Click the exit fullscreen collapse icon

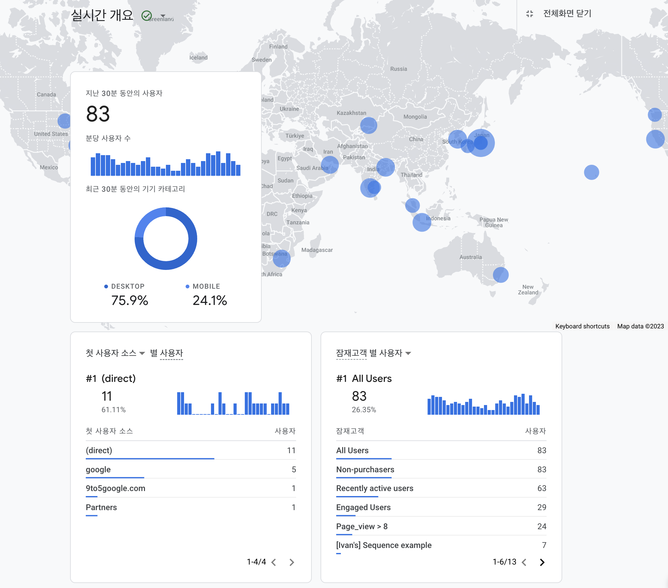[529, 14]
